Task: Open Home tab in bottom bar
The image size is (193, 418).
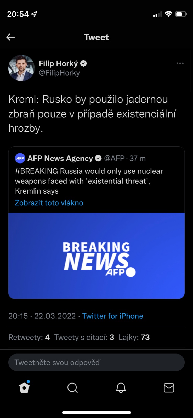Action: pyautogui.click(x=24, y=388)
